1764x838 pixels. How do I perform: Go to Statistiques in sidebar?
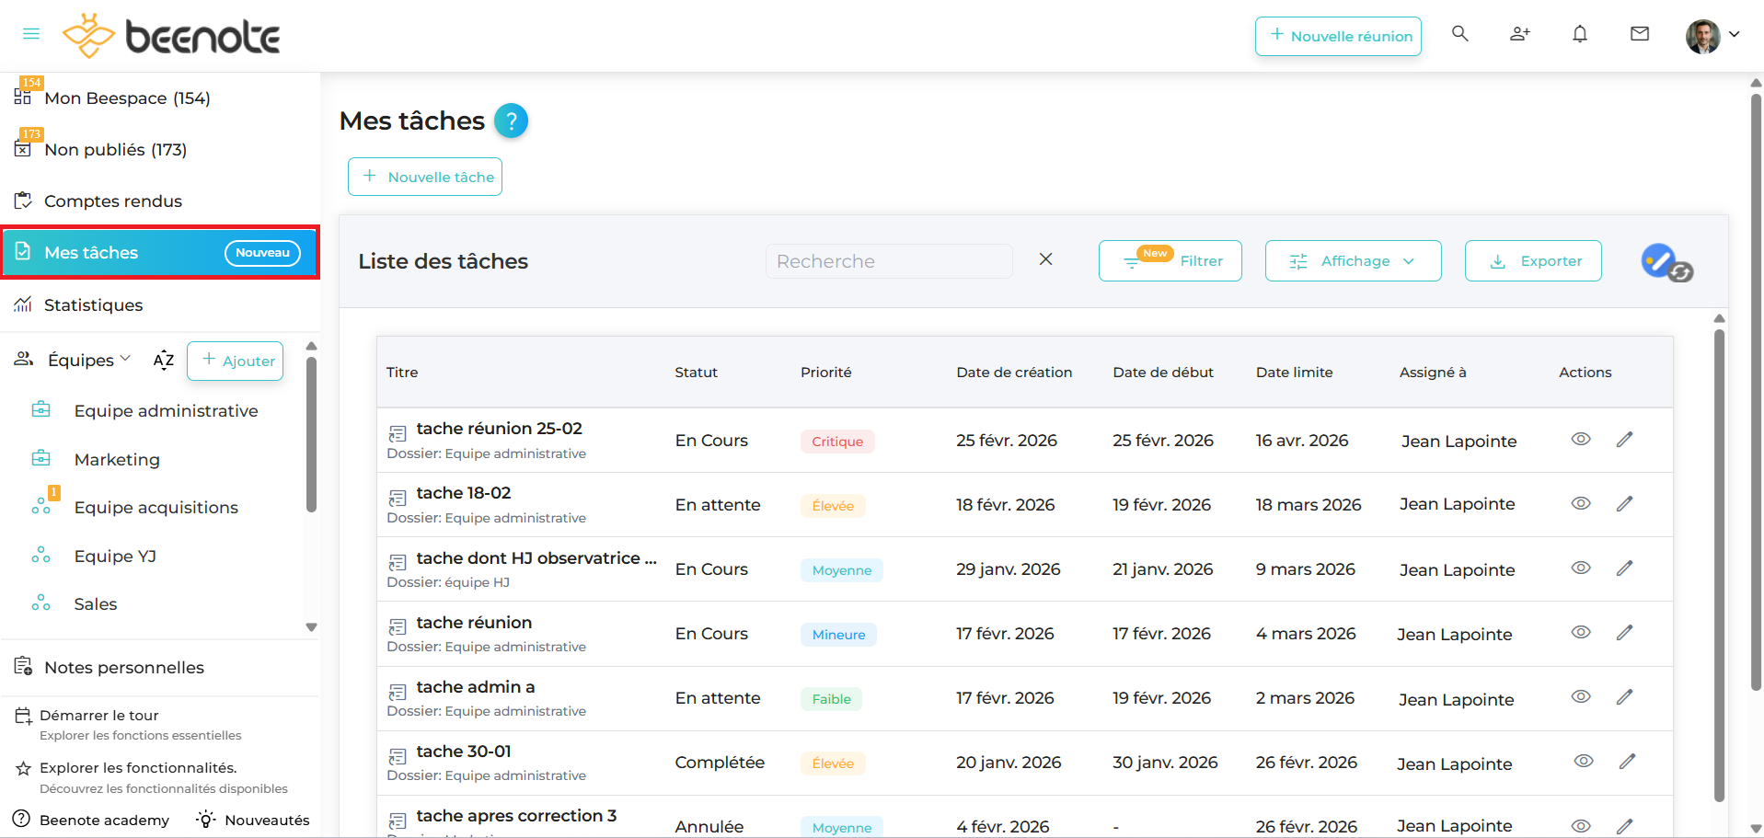[93, 305]
